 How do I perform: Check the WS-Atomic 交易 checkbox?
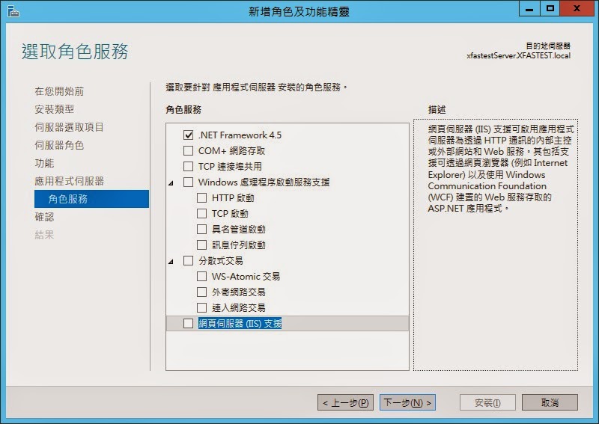click(x=201, y=276)
